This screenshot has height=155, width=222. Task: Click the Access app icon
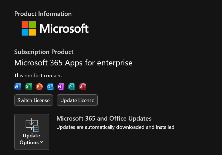coord(83,87)
